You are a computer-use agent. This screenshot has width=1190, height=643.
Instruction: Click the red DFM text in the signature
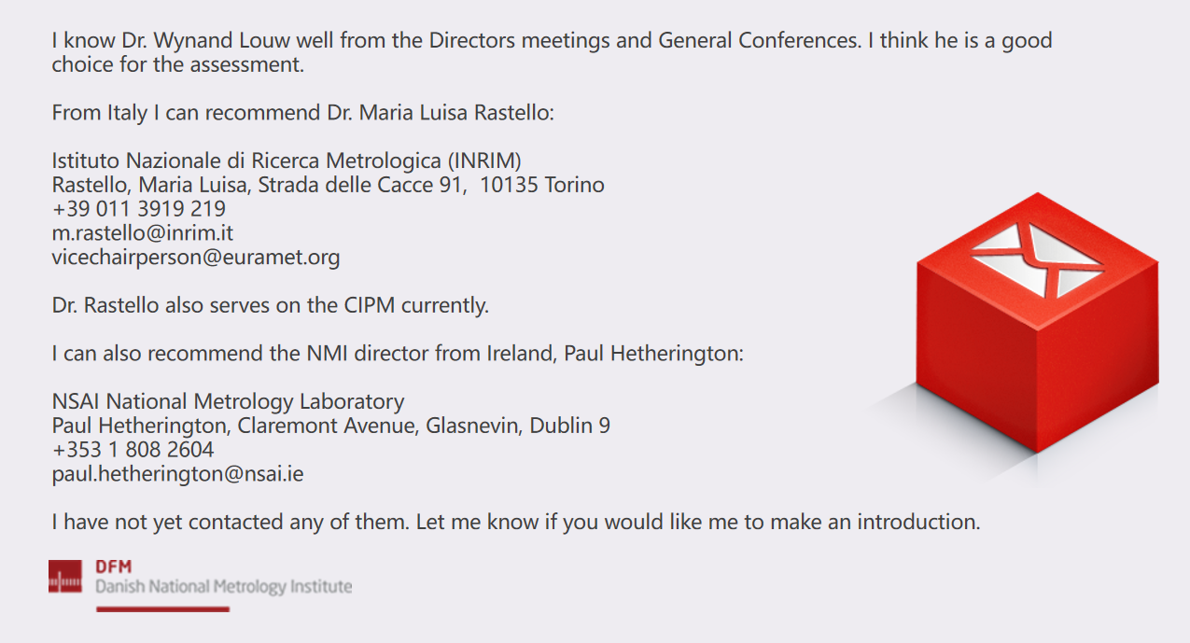click(x=113, y=566)
